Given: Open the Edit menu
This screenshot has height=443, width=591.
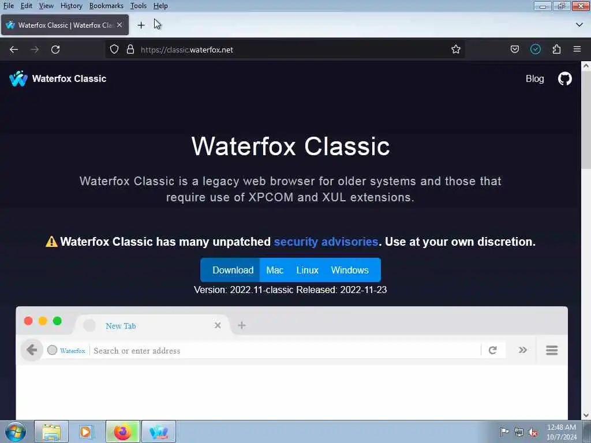Looking at the screenshot, I should [26, 6].
